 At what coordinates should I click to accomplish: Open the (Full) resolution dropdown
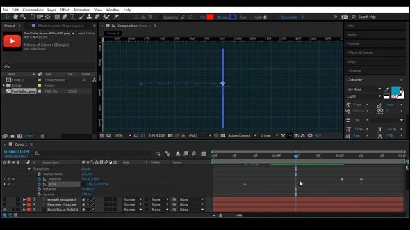200,135
